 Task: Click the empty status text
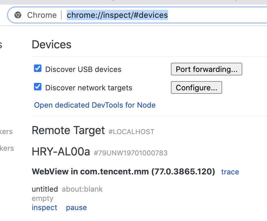point(43,199)
